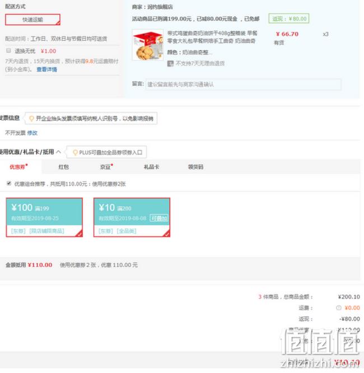Screen dimensions: 364x373
Task: Click the product price ¥66.70
Action: pos(287,34)
